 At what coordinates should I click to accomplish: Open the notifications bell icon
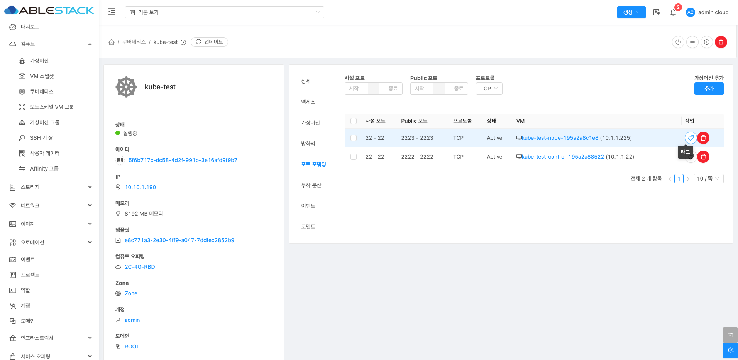(673, 12)
